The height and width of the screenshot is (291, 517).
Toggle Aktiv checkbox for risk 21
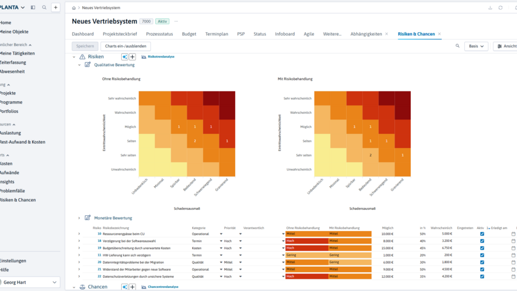[482, 269]
